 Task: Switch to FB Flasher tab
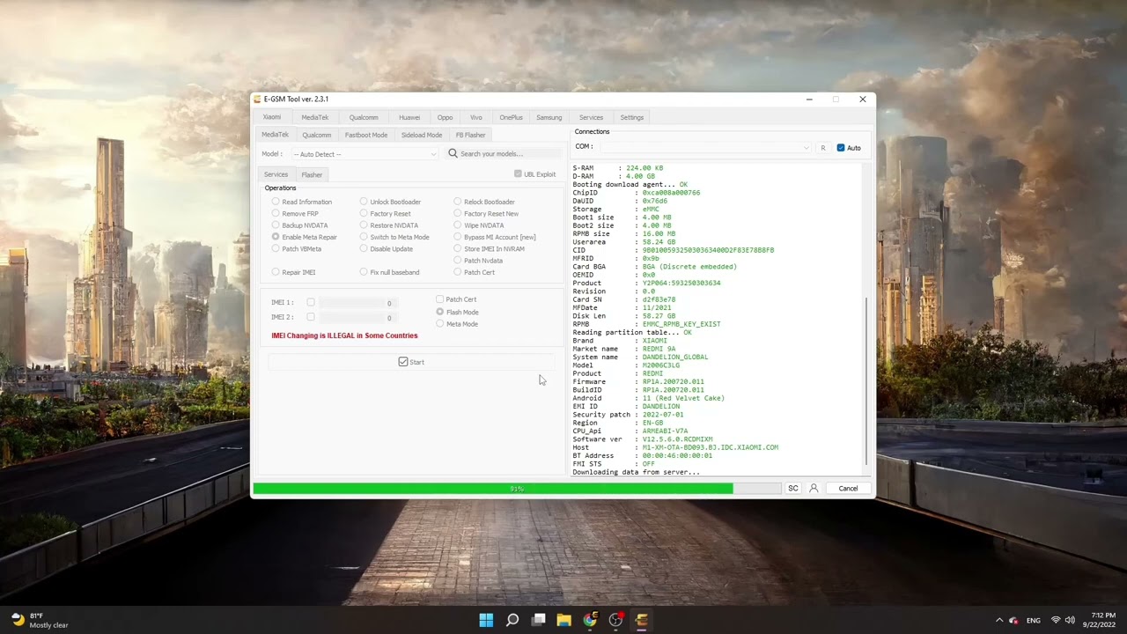(470, 135)
